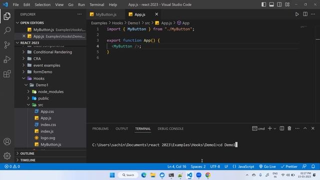Open the Windows Start menu
The height and width of the screenshot is (180, 320).
tap(112, 175)
